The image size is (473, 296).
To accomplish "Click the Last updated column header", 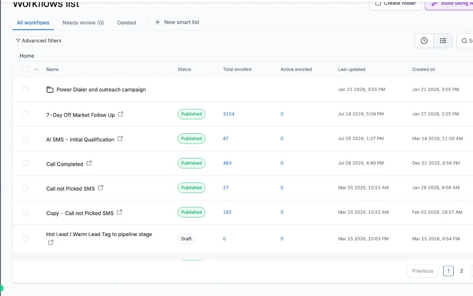I will click(352, 69).
